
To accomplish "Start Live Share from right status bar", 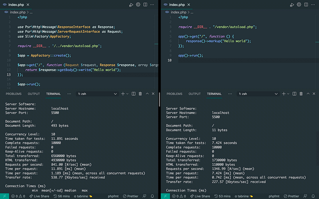I will [x=200, y=196].
